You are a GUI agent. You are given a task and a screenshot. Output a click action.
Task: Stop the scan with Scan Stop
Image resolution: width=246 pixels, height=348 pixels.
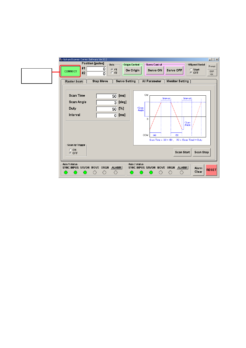click(202, 152)
